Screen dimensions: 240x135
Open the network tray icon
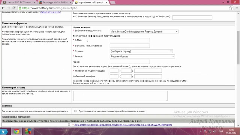[x=210, y=132]
